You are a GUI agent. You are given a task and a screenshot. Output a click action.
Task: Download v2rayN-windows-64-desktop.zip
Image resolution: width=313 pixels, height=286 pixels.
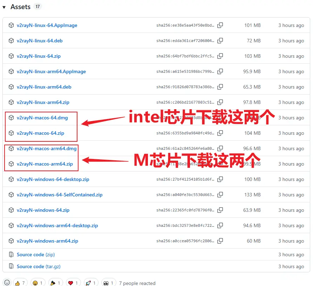pos(53,179)
